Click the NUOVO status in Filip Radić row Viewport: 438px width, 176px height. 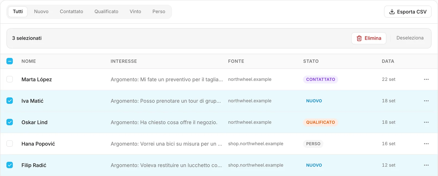314,165
